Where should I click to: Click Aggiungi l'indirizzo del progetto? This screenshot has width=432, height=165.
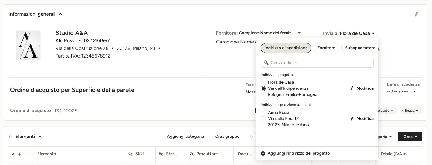click(295, 153)
